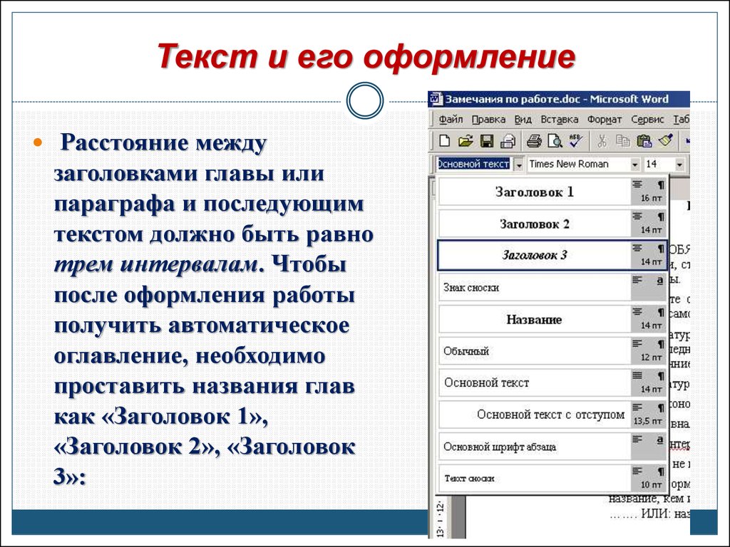Click the 12 пт preview of Обычный
730x547 pixels.
tap(649, 351)
